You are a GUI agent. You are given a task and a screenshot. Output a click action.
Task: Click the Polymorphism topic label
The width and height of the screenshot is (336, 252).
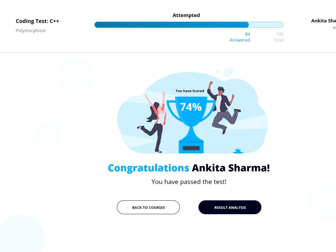(x=31, y=31)
